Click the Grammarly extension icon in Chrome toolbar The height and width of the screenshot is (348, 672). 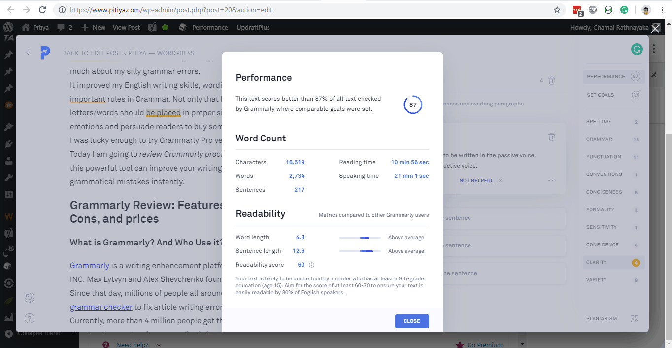624,10
